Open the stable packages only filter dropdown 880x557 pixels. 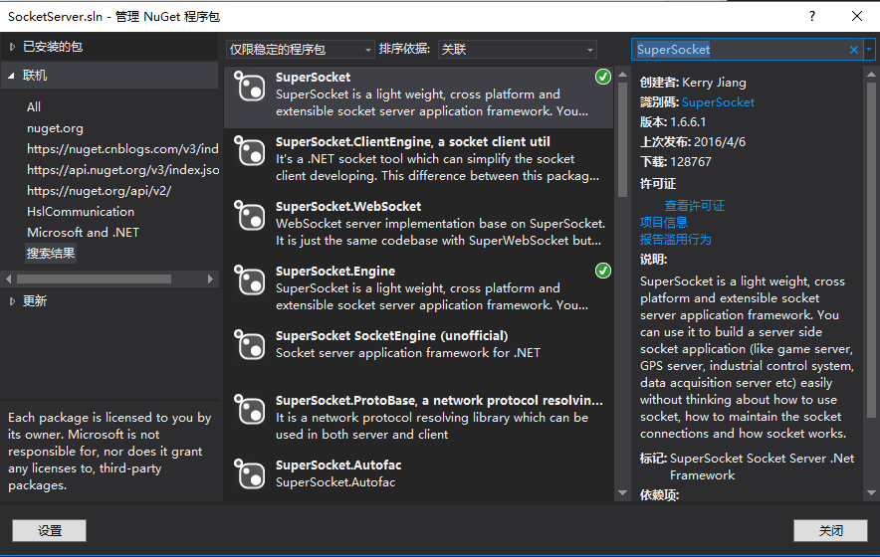coord(300,50)
